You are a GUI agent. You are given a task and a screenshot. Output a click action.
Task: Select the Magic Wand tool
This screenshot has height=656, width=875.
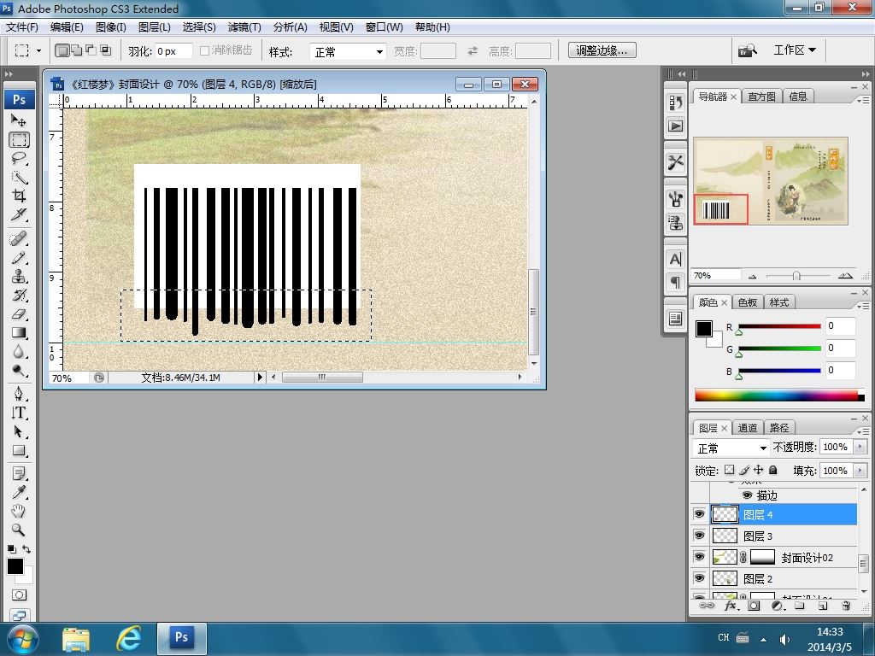tap(19, 177)
